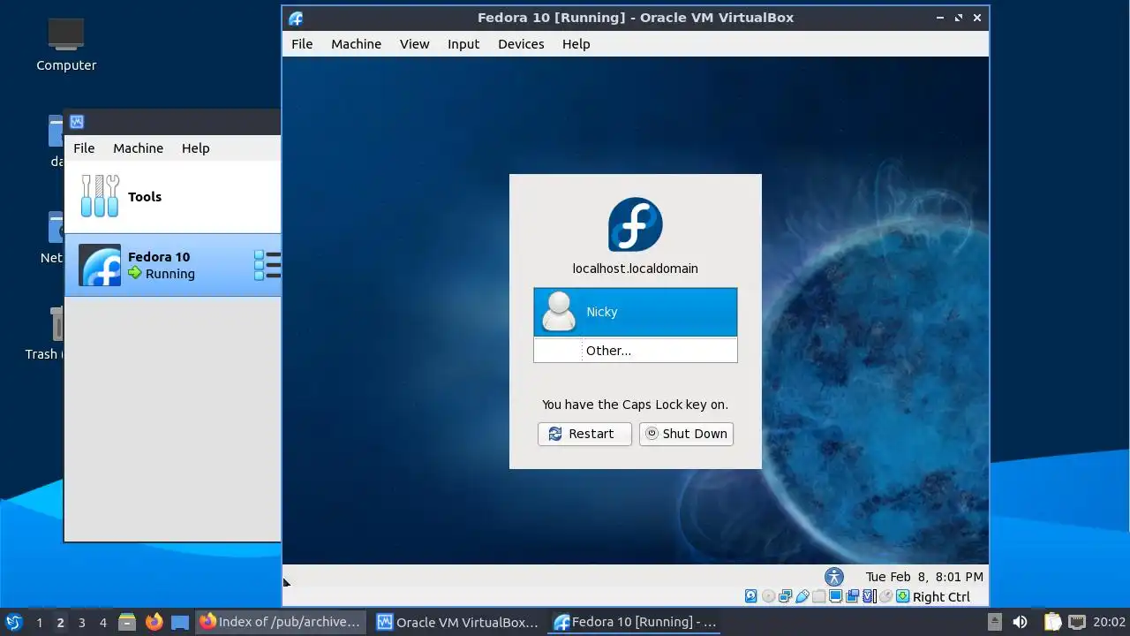Click the shared folders status icon
1130x636 pixels.
[818, 596]
